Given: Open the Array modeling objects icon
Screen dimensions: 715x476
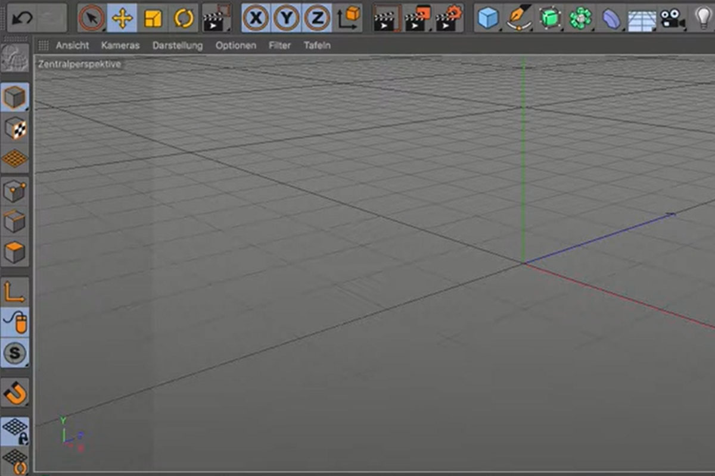Looking at the screenshot, I should point(581,18).
